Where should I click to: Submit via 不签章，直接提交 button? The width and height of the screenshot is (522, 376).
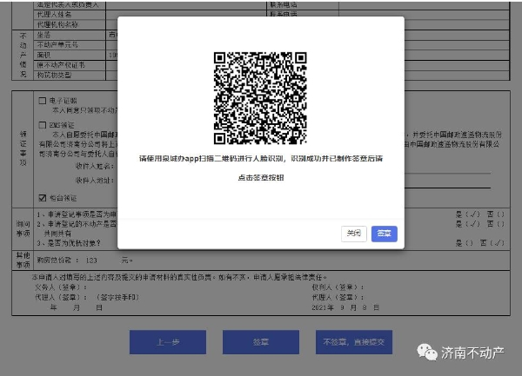[x=352, y=342]
